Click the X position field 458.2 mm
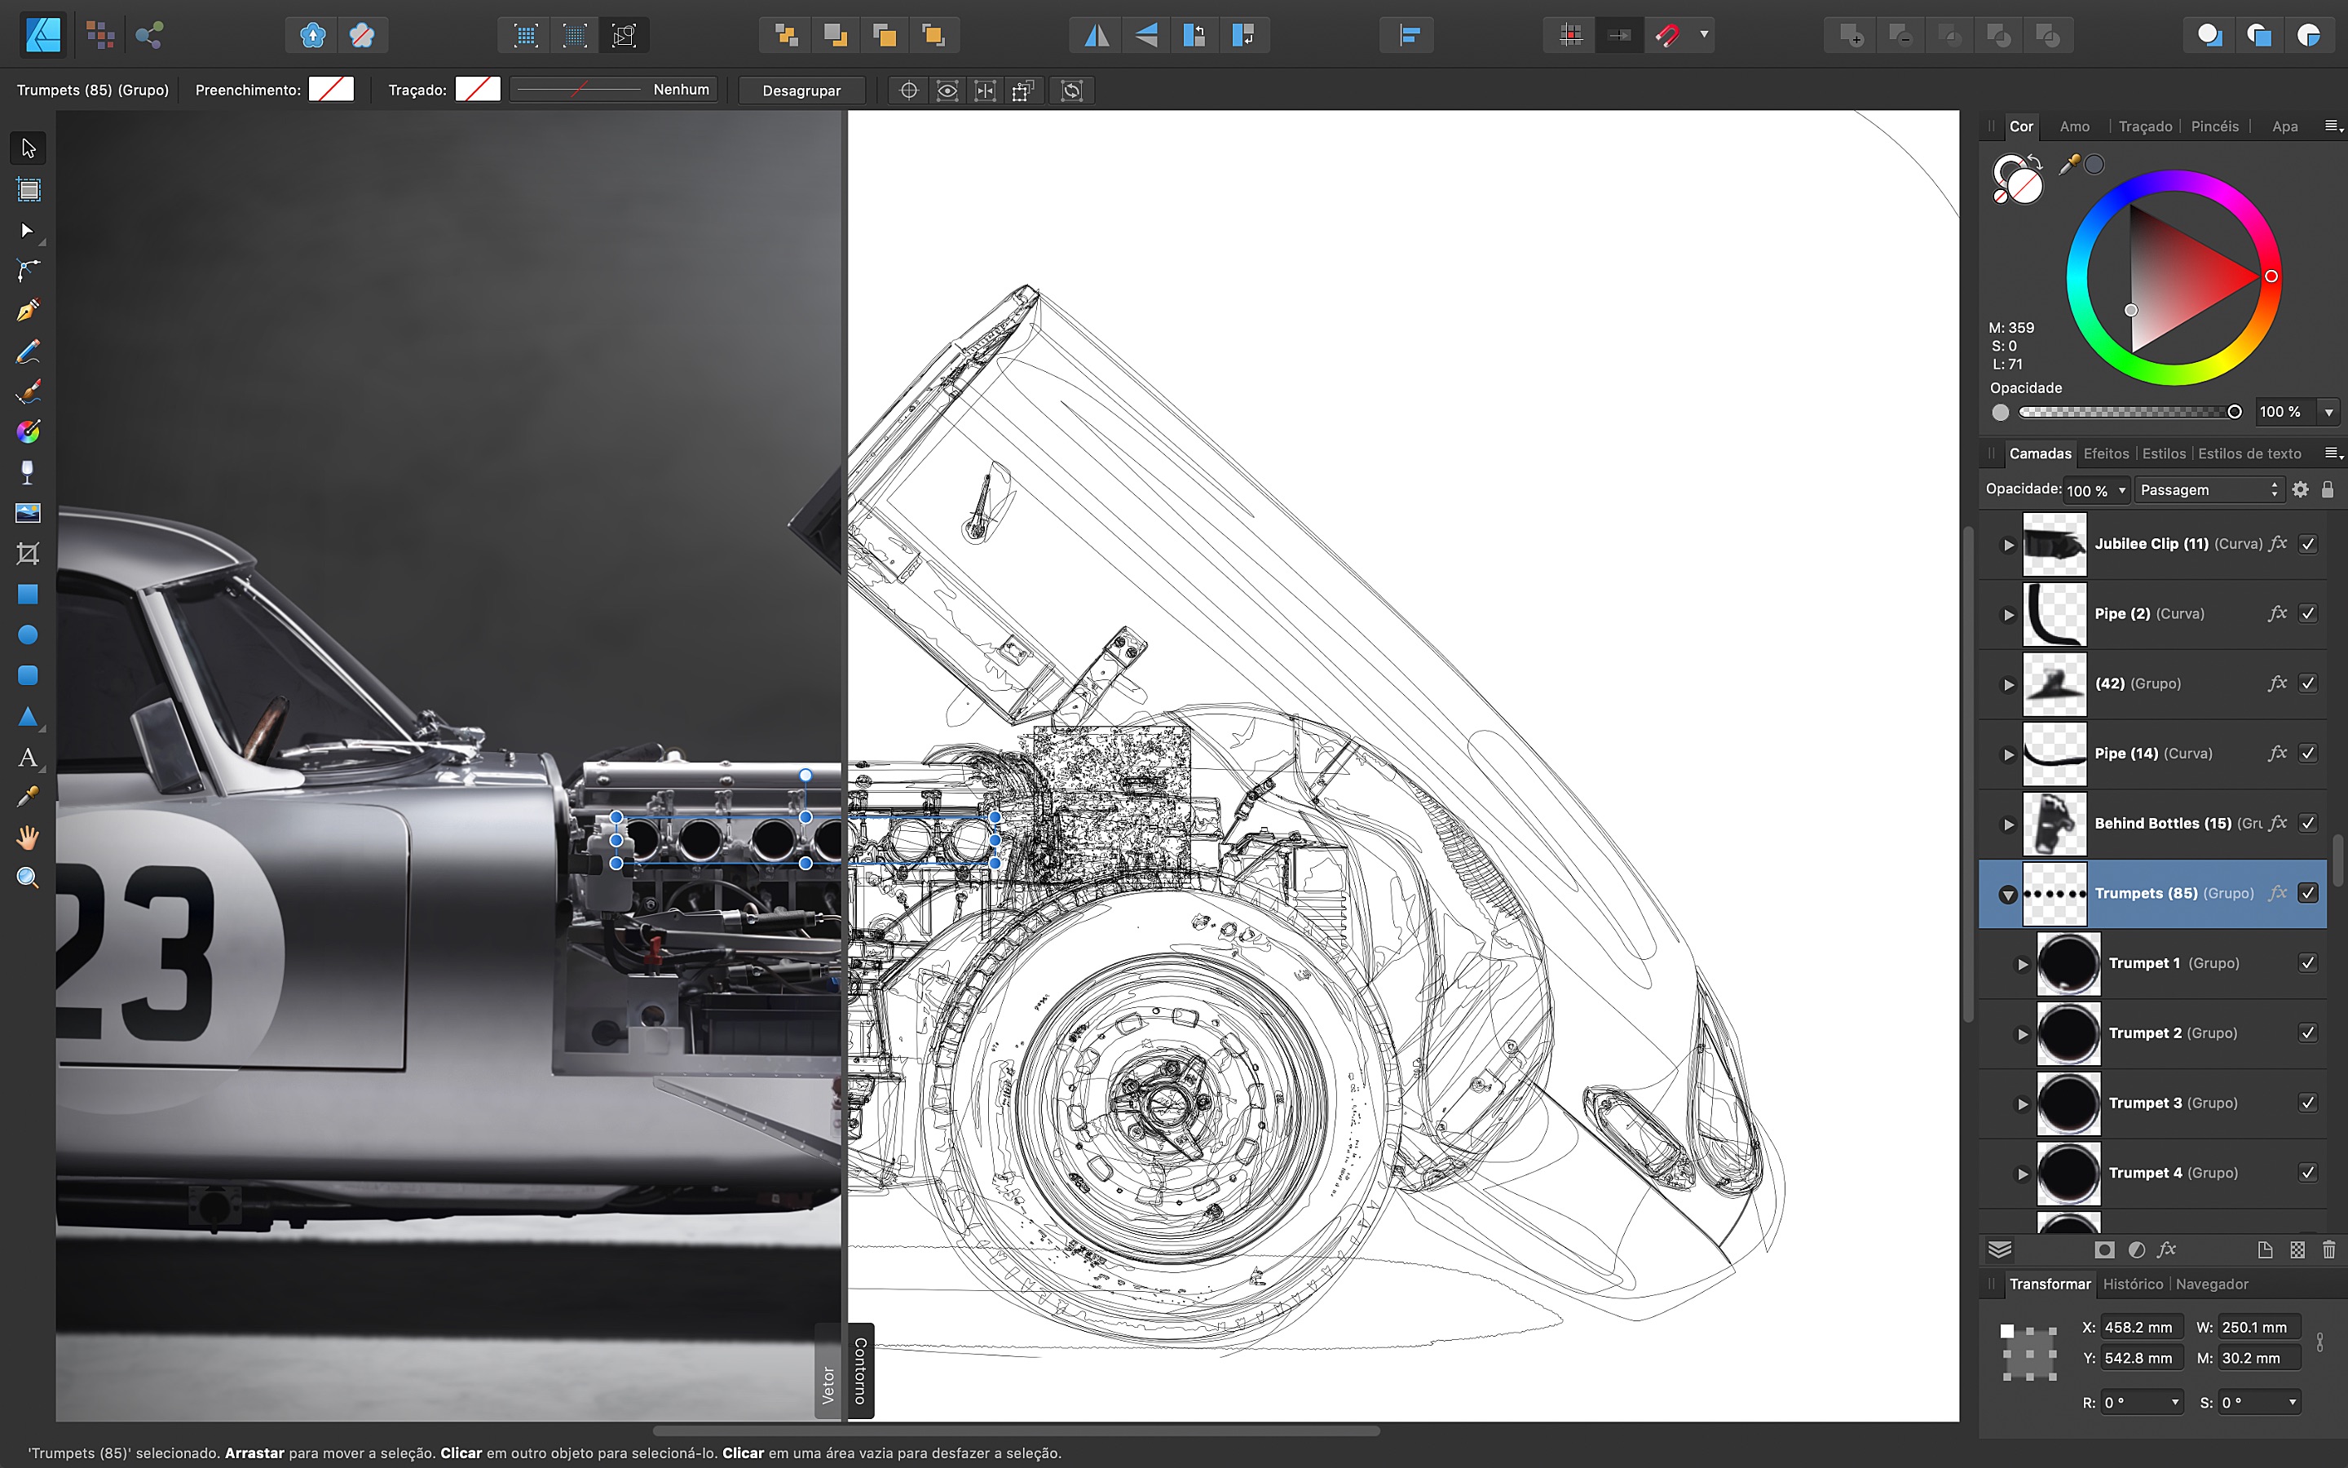This screenshot has width=2348, height=1468. [x=2142, y=1327]
